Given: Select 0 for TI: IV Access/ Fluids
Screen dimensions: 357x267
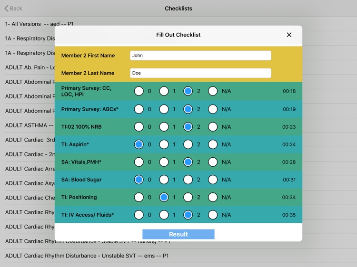Looking at the screenshot, I should point(139,215).
